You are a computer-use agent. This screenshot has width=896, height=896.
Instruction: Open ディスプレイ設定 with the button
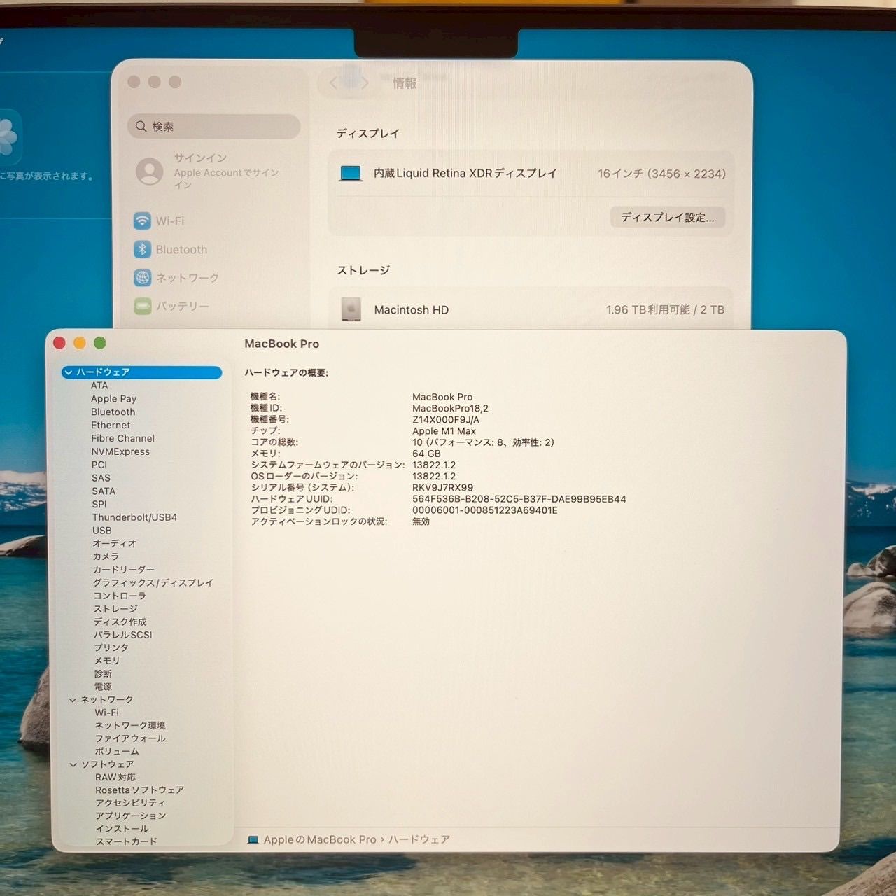(667, 218)
